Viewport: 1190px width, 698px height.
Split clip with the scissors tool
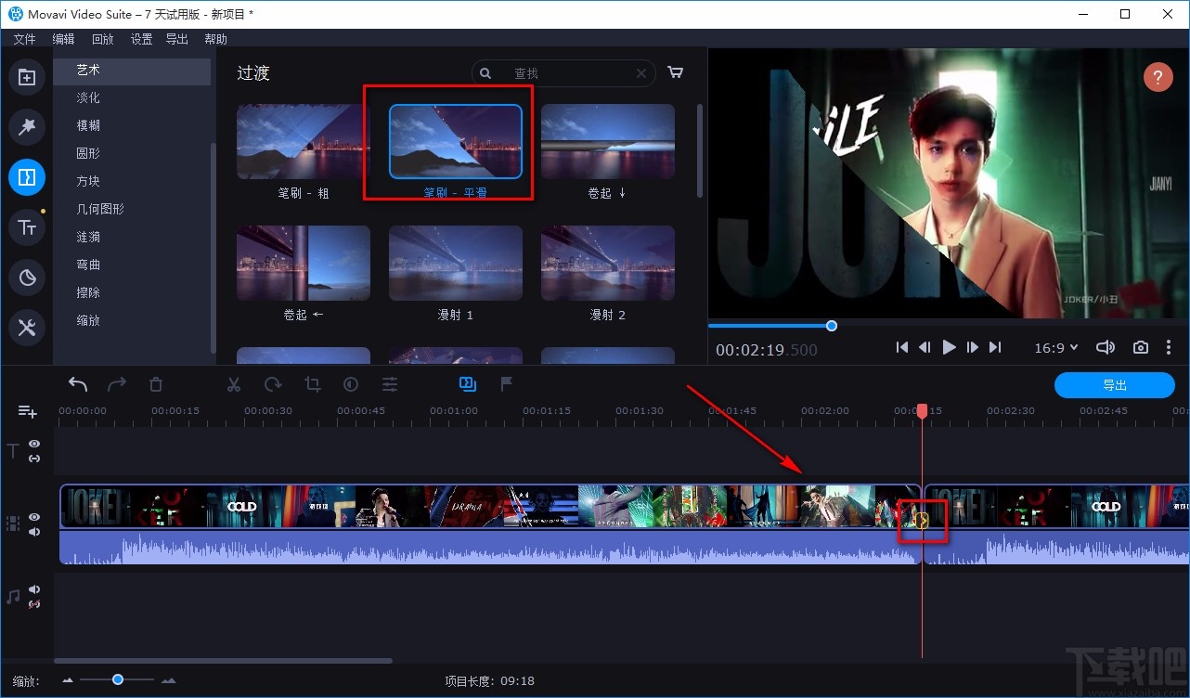coord(234,384)
